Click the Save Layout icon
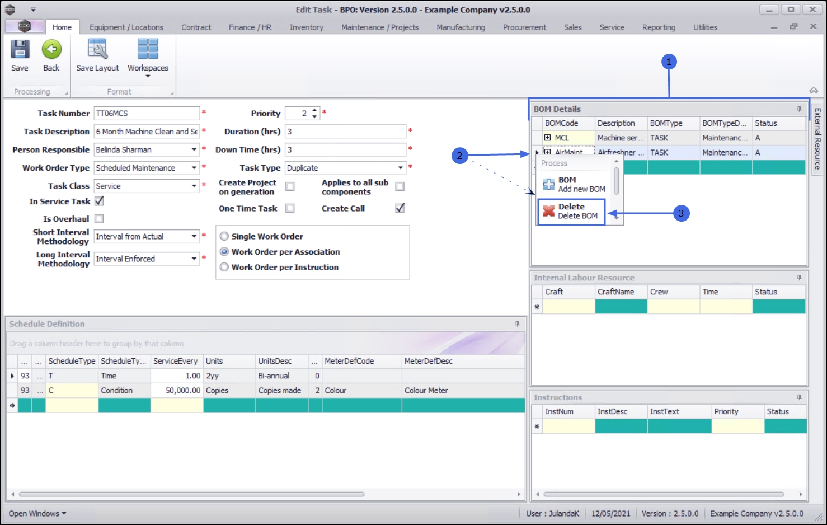 click(97, 49)
